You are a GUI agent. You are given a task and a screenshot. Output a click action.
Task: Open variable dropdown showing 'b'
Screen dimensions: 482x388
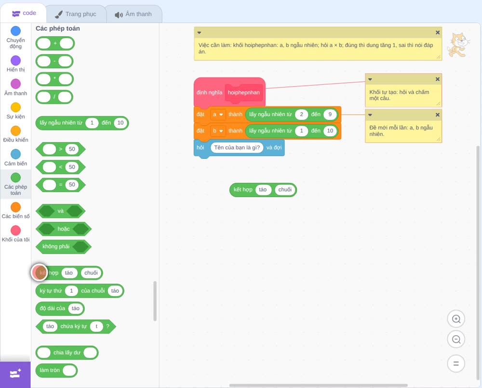click(x=218, y=131)
